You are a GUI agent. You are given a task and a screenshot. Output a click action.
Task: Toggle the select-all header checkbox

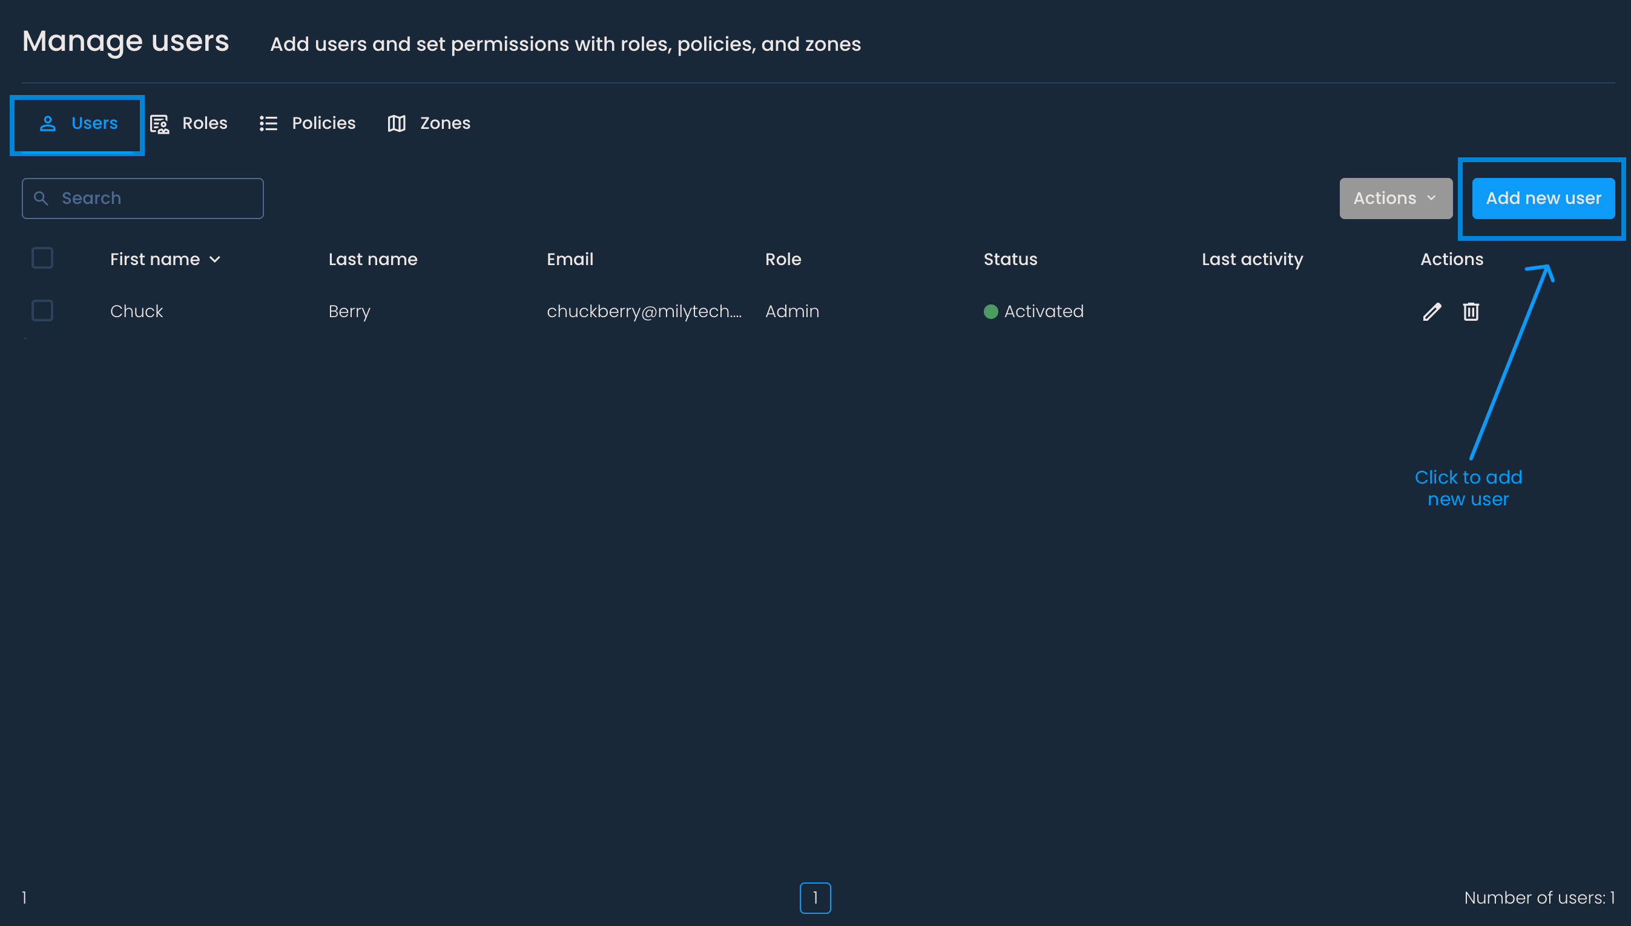tap(42, 258)
